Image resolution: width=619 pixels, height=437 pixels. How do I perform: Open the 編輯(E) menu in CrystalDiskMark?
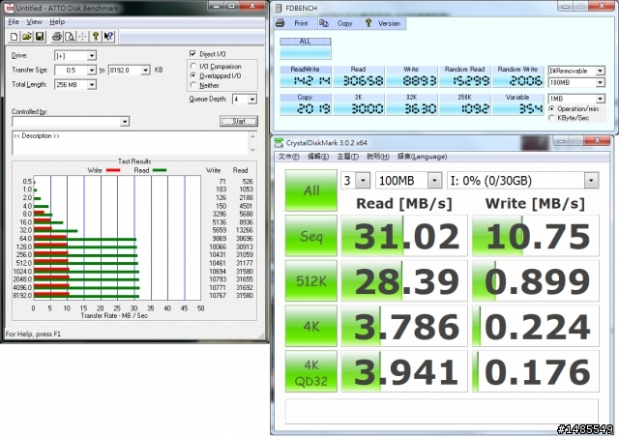tap(318, 157)
